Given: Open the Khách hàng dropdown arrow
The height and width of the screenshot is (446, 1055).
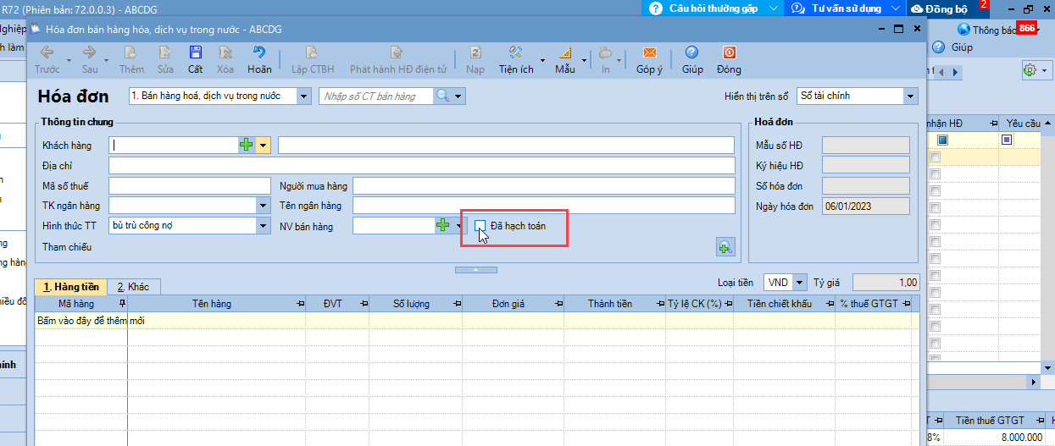Looking at the screenshot, I should coord(263,146).
